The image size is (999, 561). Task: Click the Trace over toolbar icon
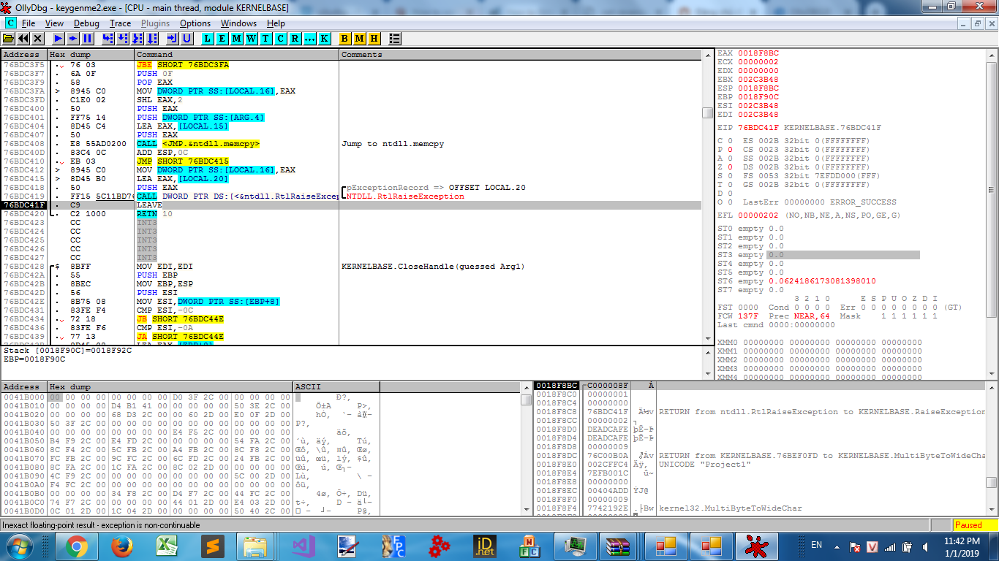tap(152, 38)
